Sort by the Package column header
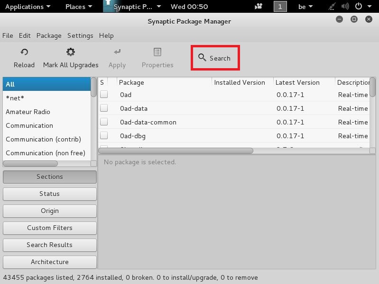The width and height of the screenshot is (379, 284). click(x=165, y=82)
